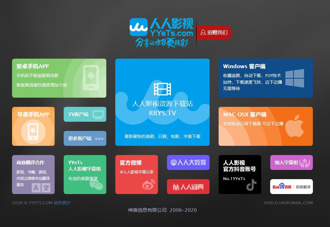Image resolution: width=330 pixels, height=227 pixels.
Task: Click @人人影视字幕分享 text
Action: pyautogui.click(x=136, y=172)
